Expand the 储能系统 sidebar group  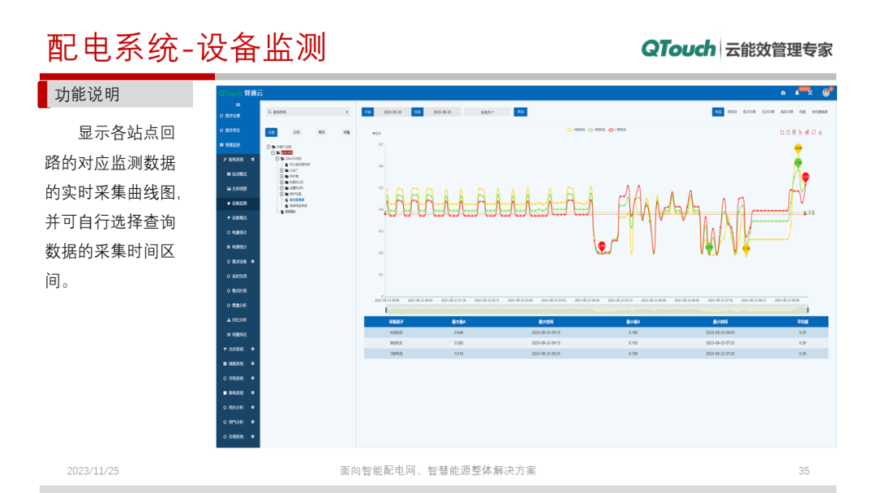(238, 363)
